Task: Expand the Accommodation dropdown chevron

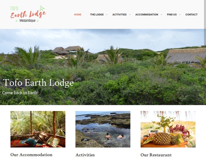Action: point(161,15)
